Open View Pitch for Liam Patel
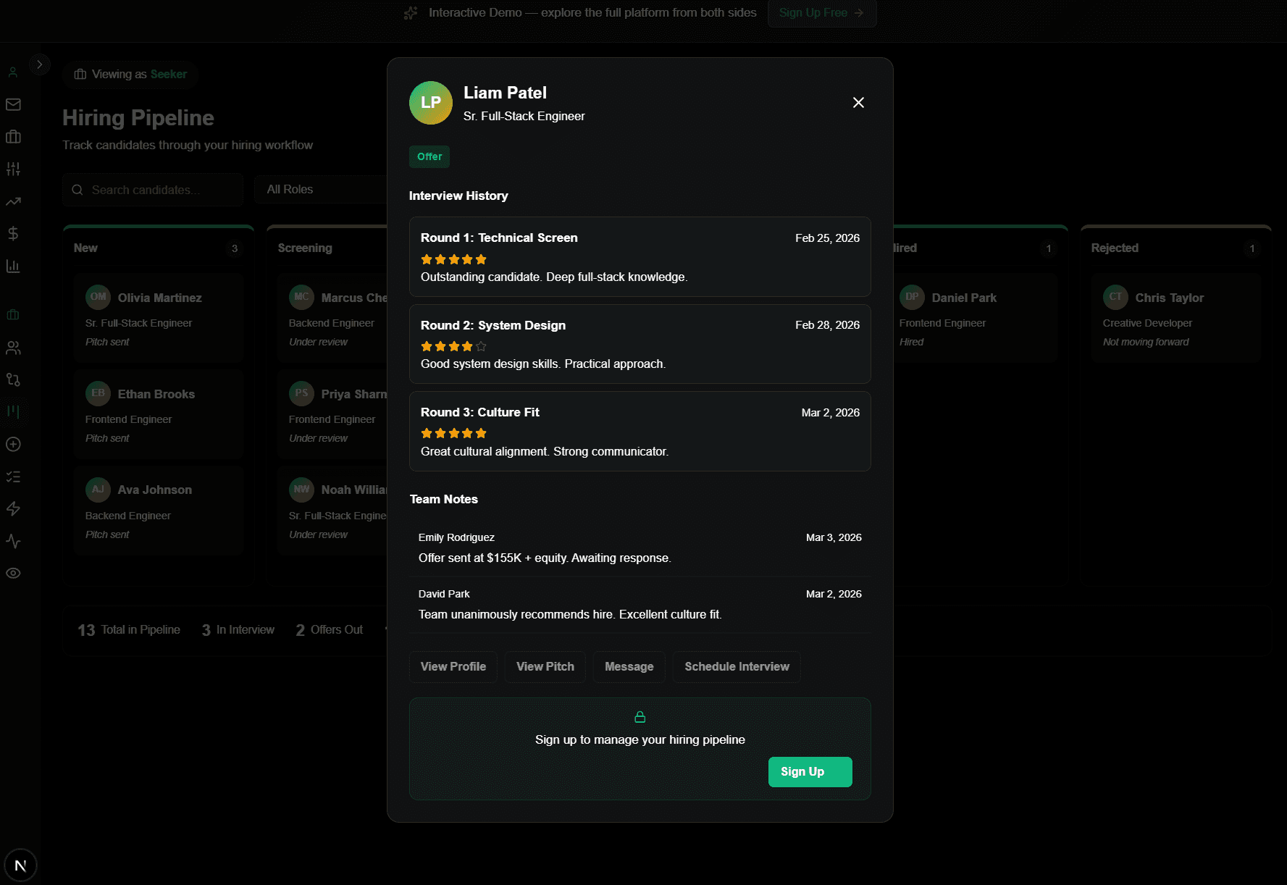1287x885 pixels. [x=545, y=667]
